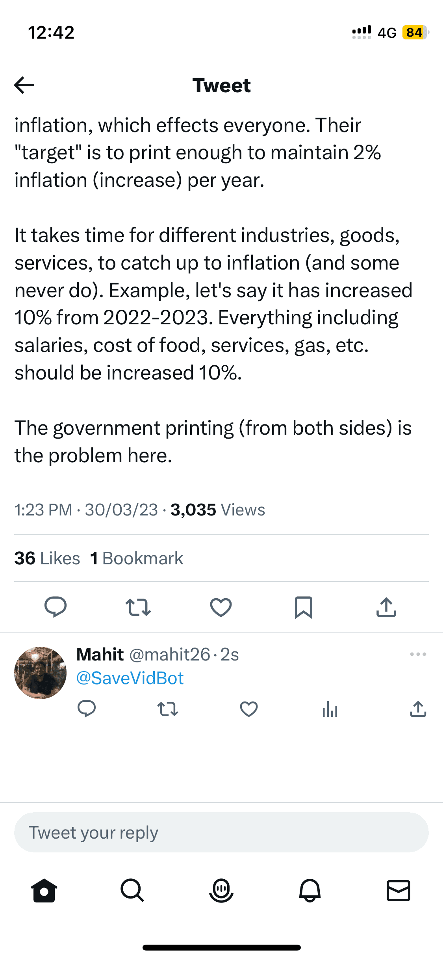This screenshot has height=960, width=443.
Task: Tap @SaveVidBot mention link
Action: point(130,678)
